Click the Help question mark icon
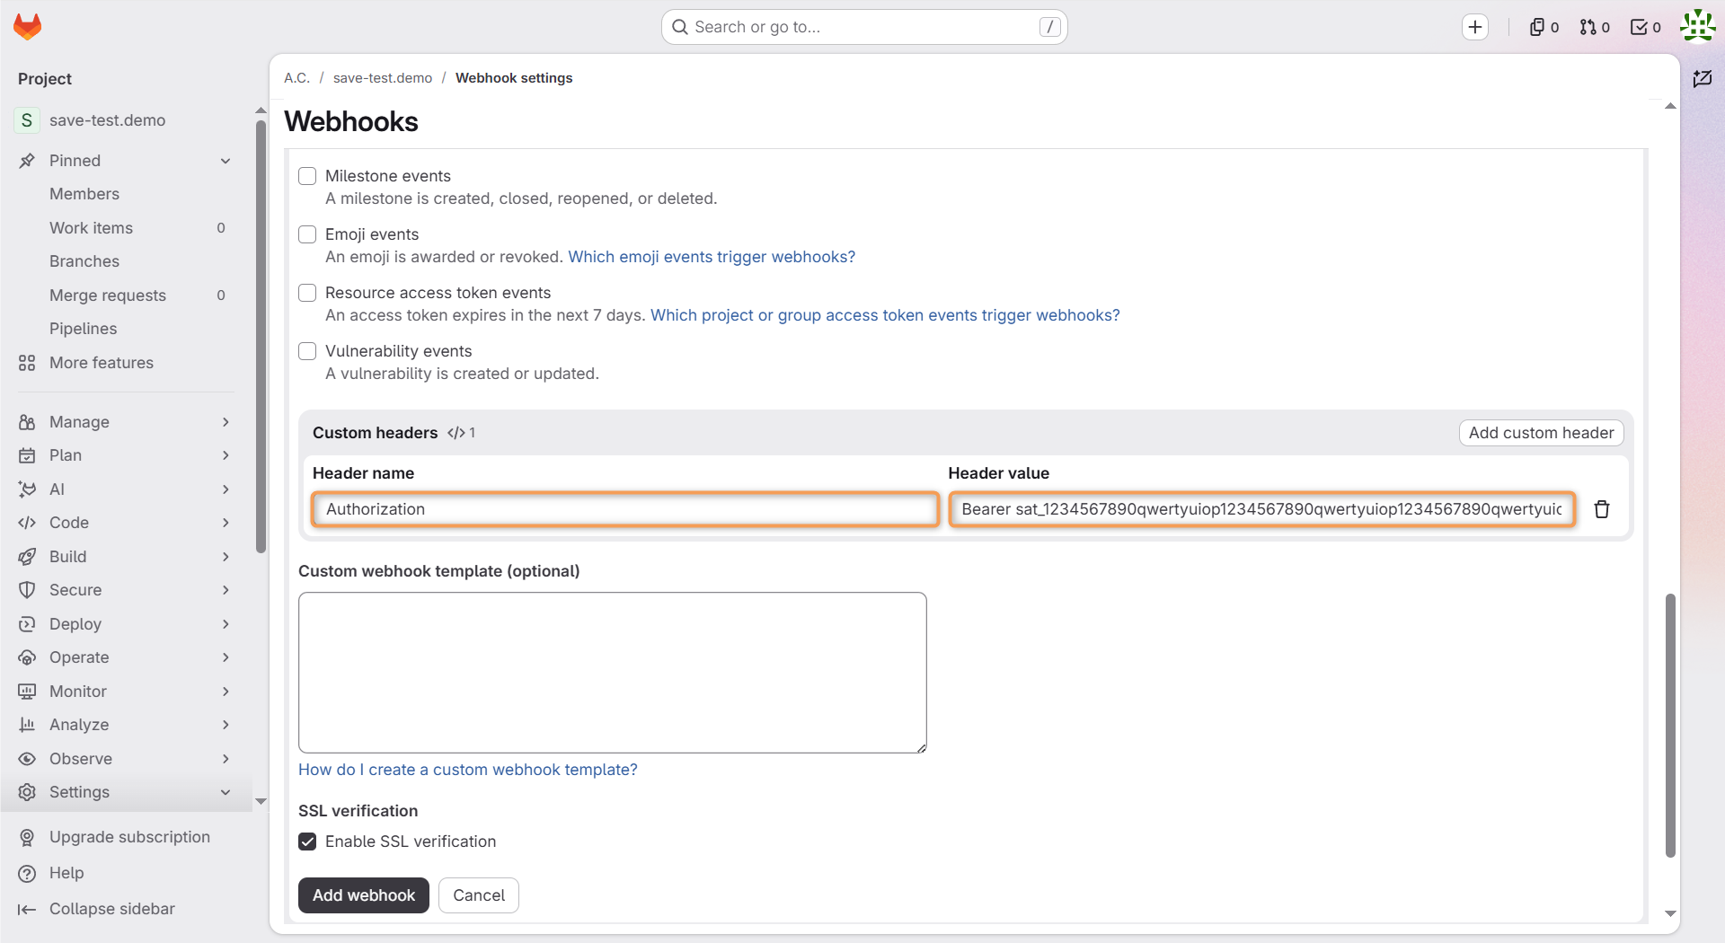The height and width of the screenshot is (943, 1725). click(x=27, y=873)
